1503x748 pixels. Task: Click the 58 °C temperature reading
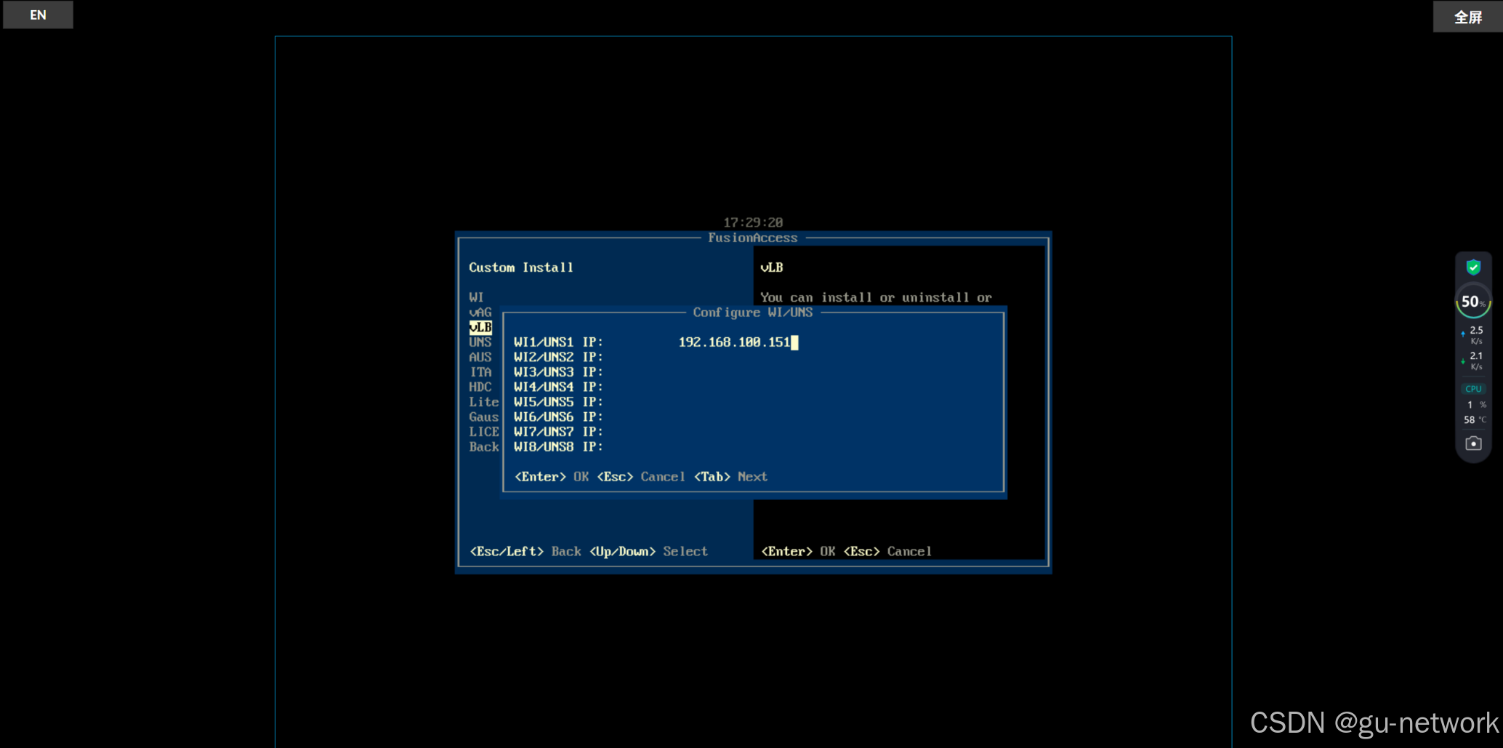point(1475,419)
